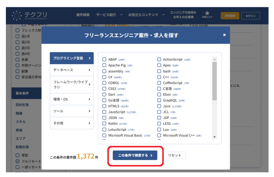Image resolution: width=274 pixels, height=177 pixels.
Task: Click the お気に入り star icon
Action: click(207, 13)
